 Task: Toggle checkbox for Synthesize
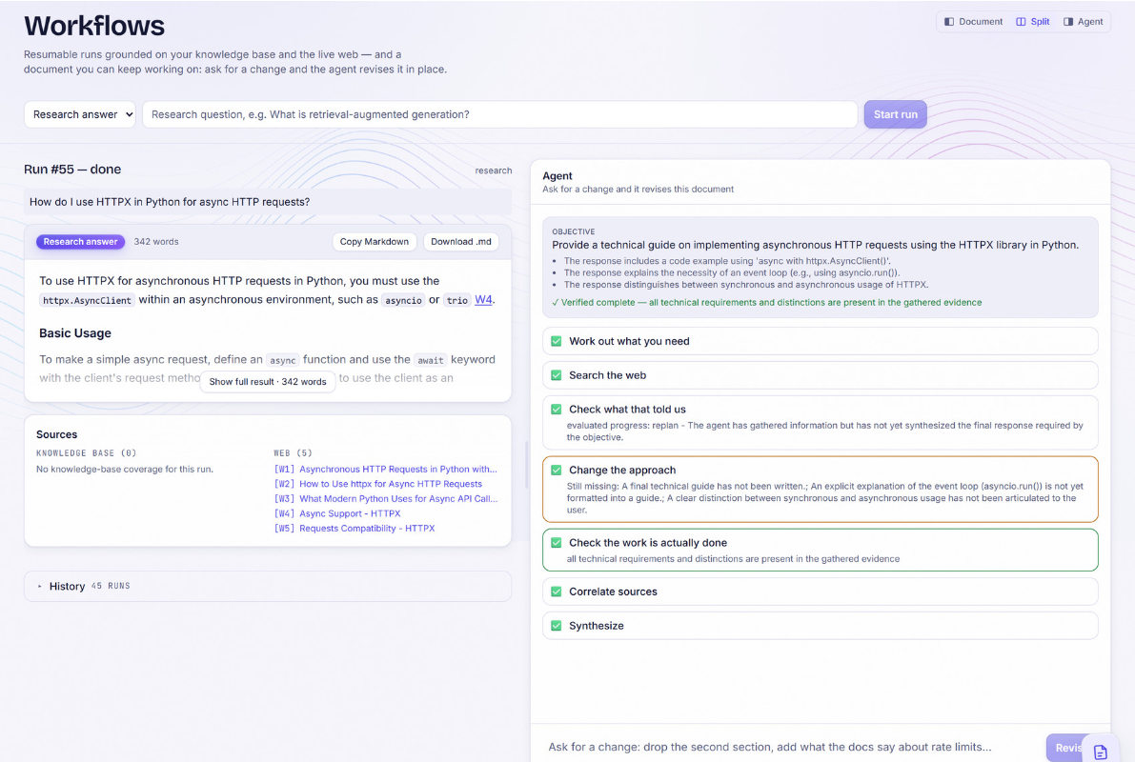coord(556,625)
